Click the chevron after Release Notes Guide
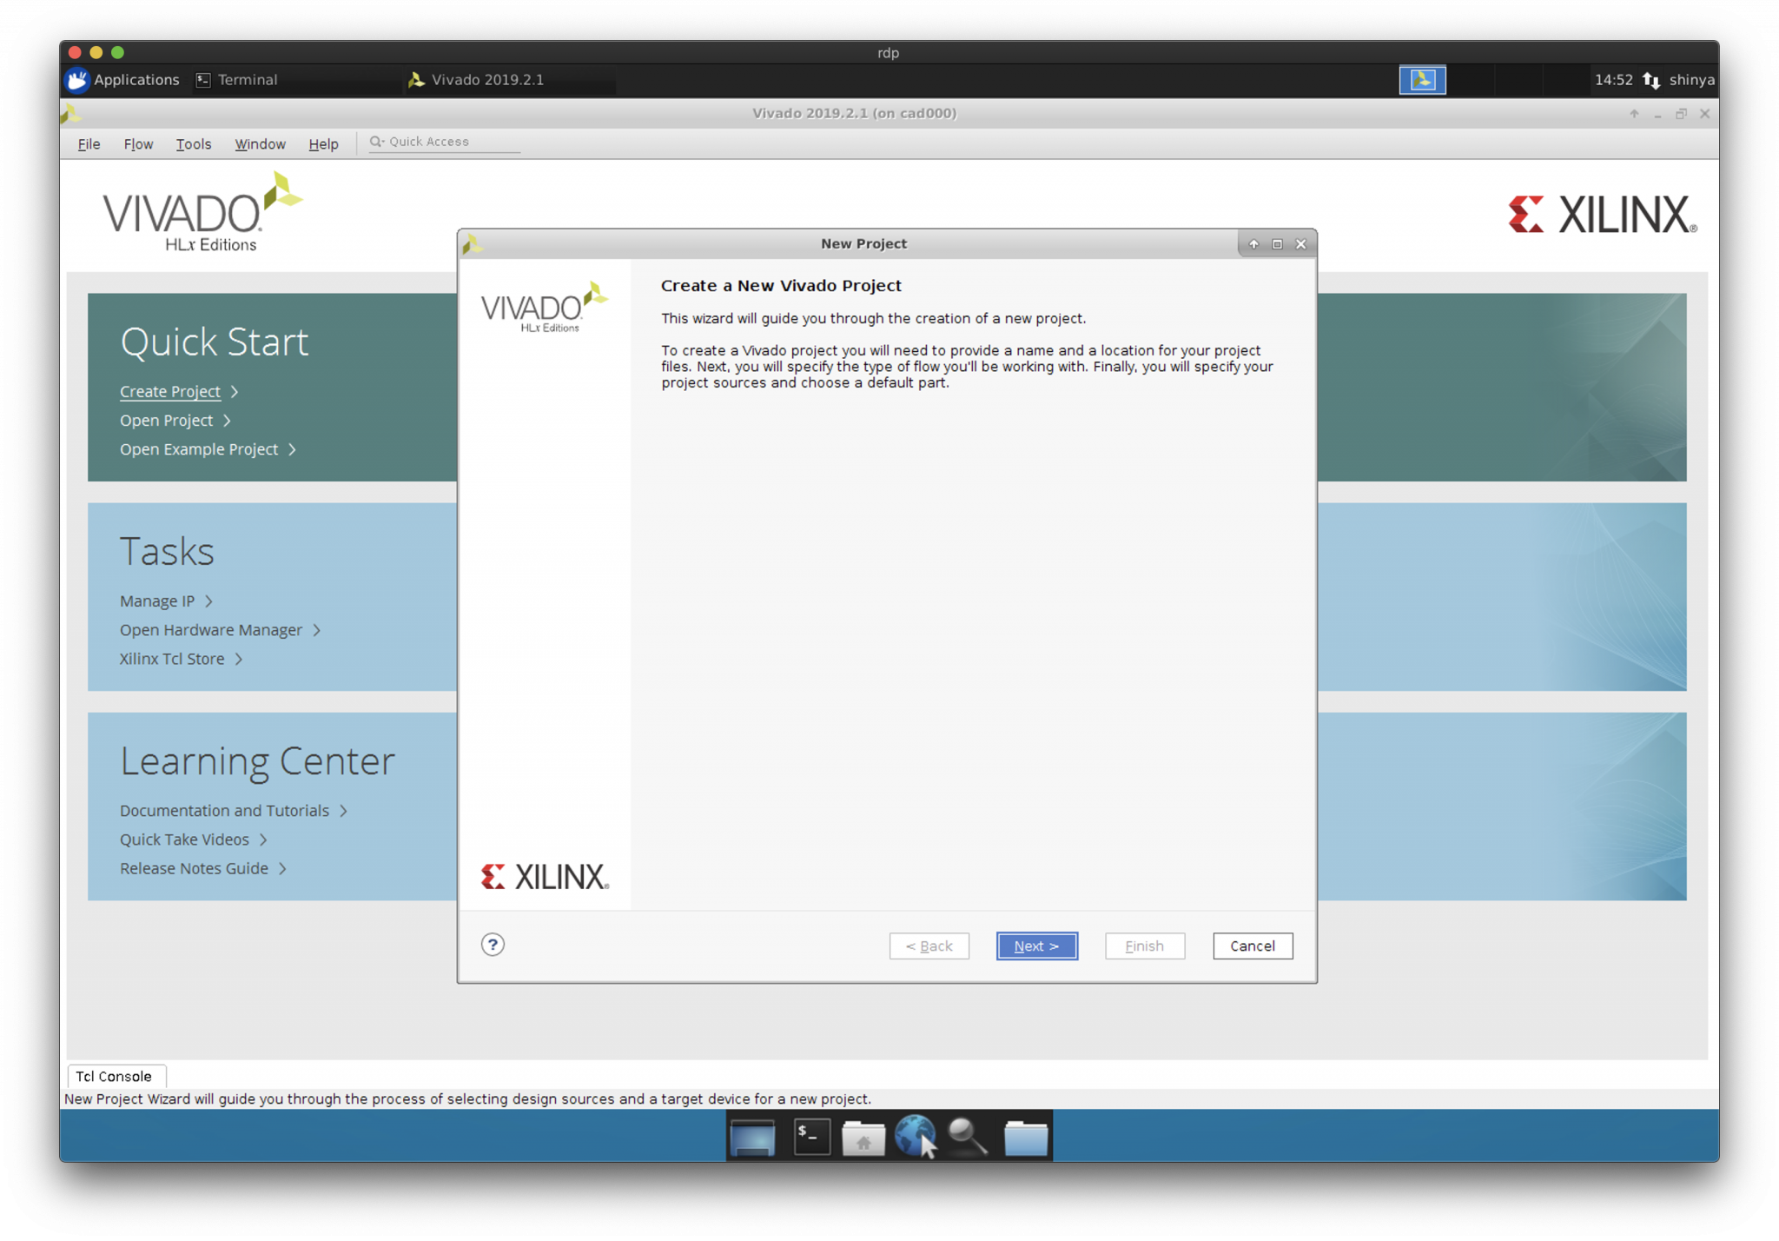The image size is (1779, 1241). pos(282,869)
